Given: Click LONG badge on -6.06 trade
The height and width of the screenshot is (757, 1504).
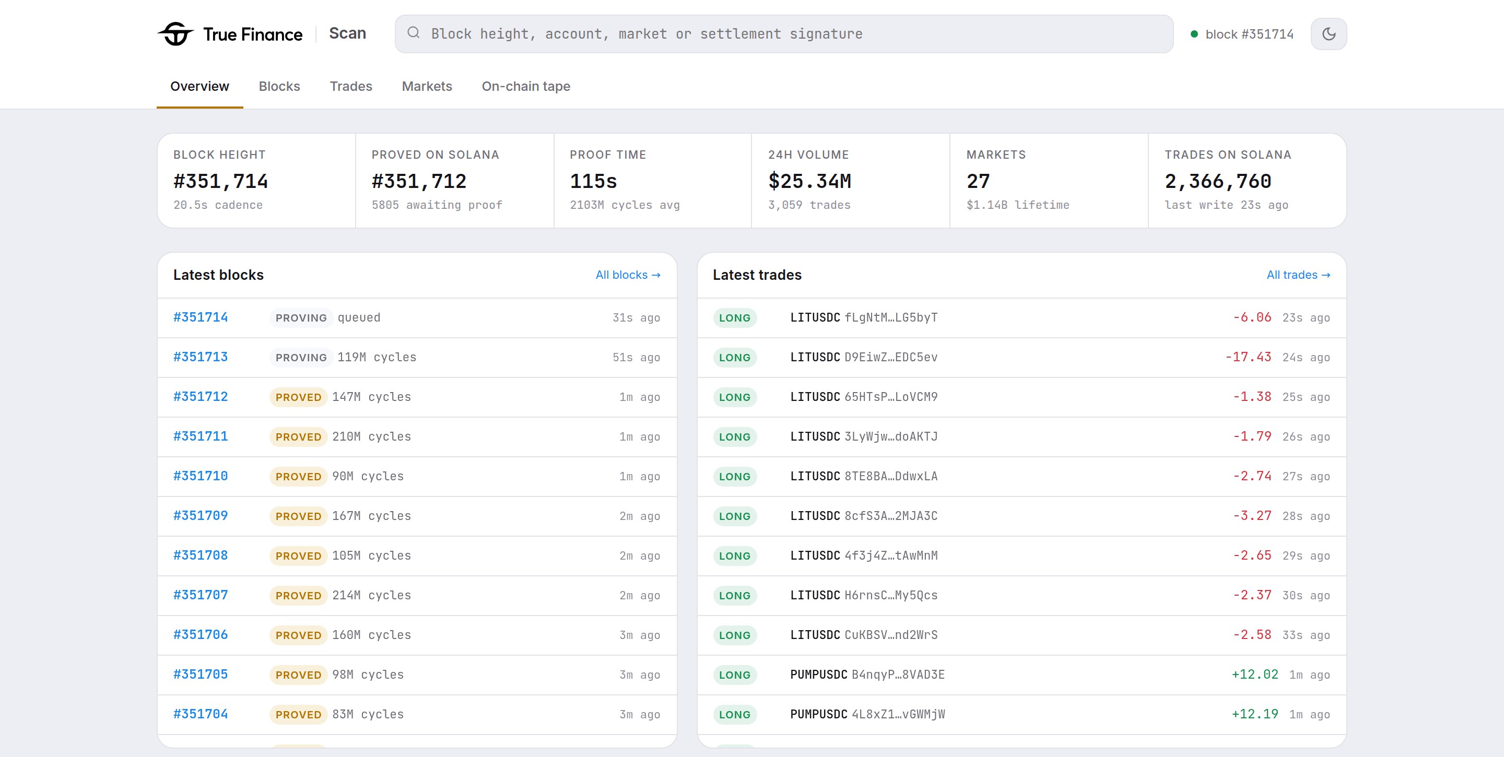Looking at the screenshot, I should [734, 318].
